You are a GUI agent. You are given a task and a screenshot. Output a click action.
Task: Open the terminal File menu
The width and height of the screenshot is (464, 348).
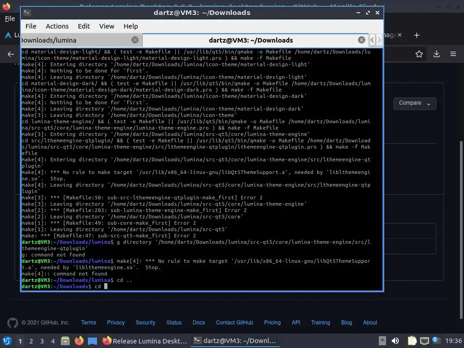coord(31,26)
